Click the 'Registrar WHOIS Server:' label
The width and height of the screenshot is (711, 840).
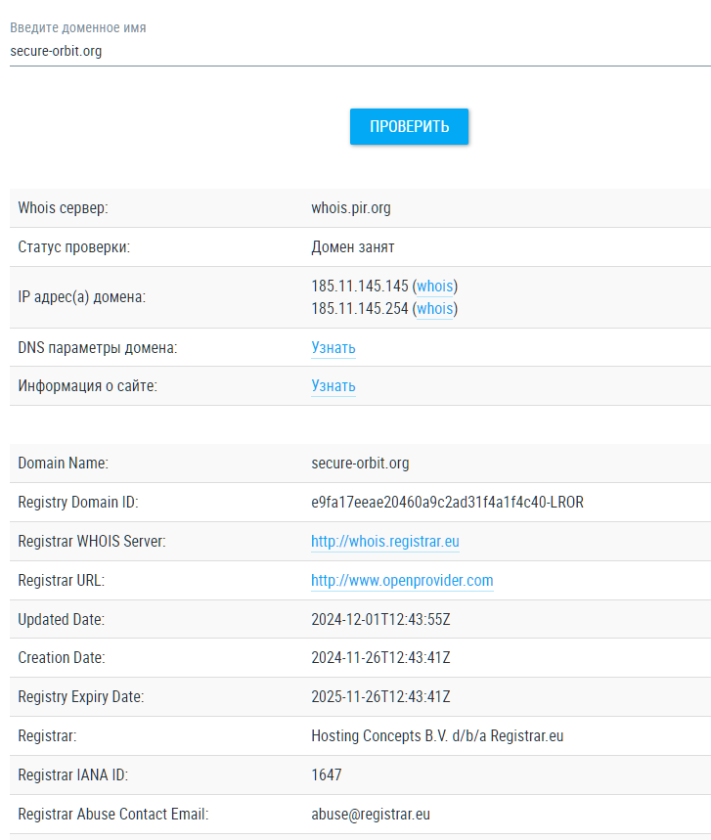point(92,541)
